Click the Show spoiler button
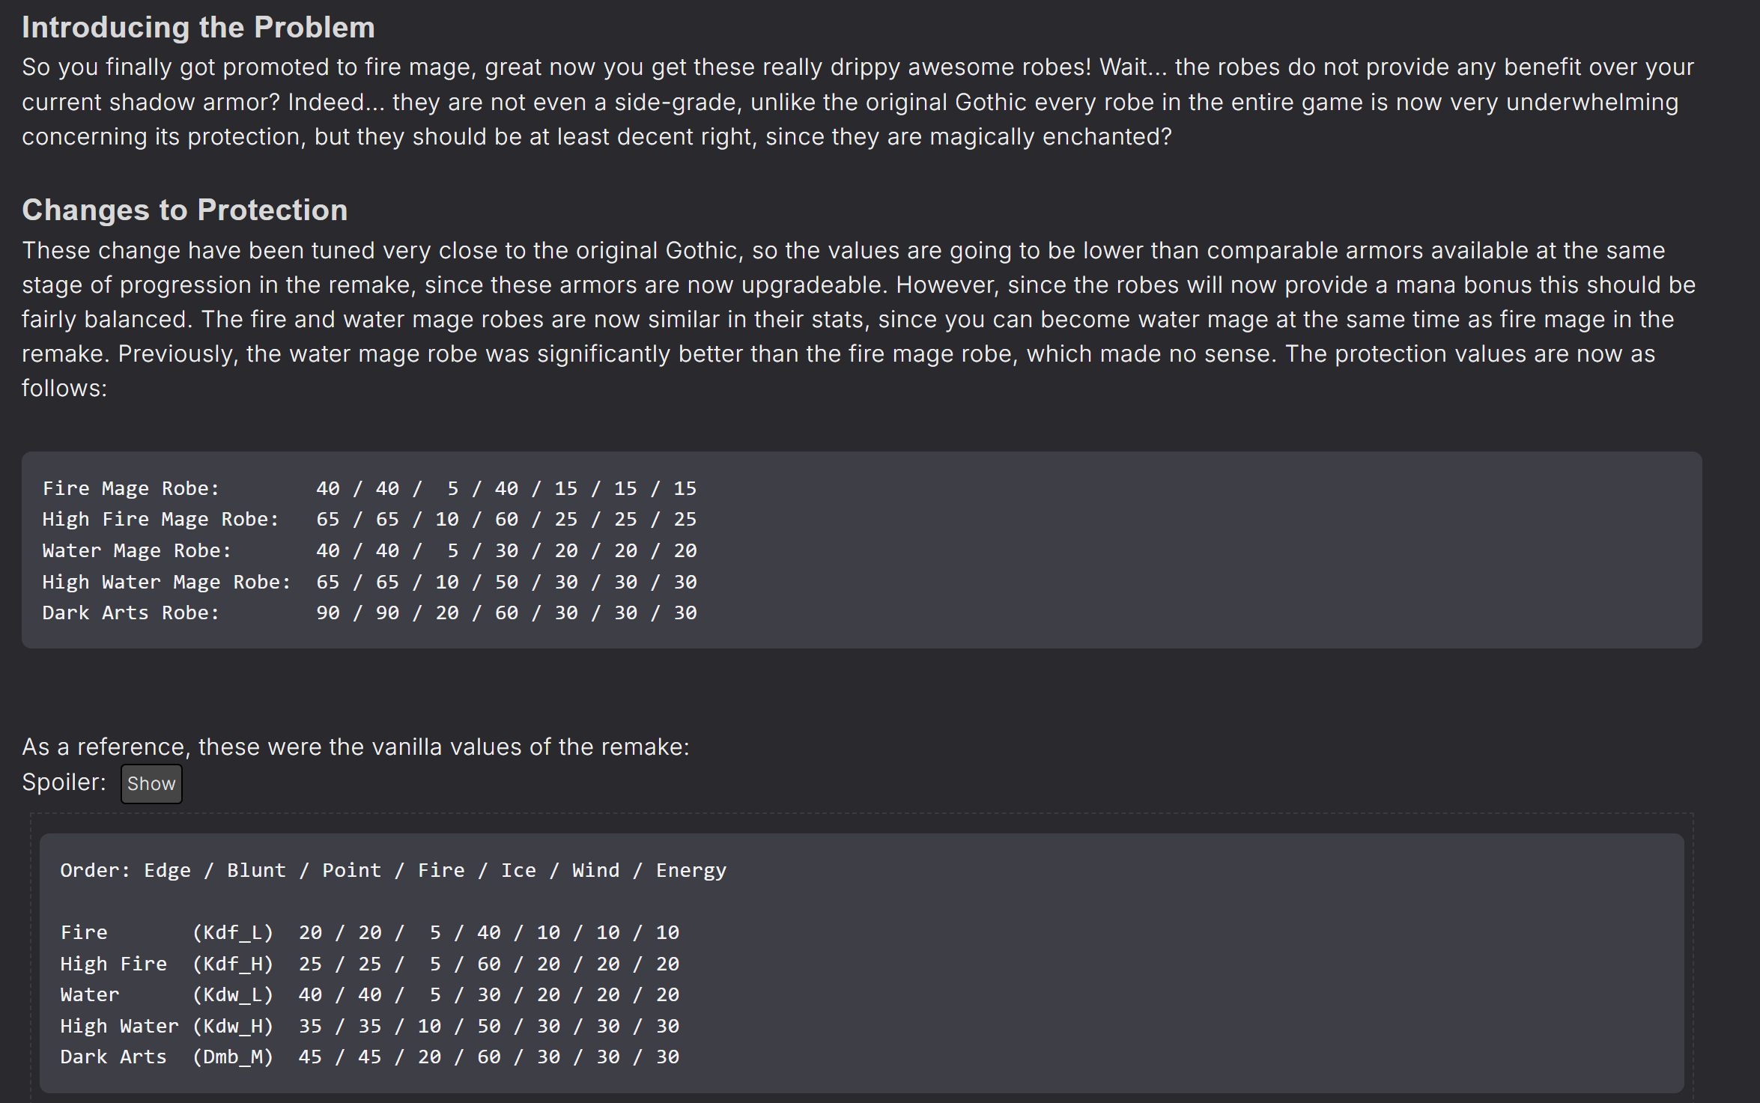The width and height of the screenshot is (1760, 1103). pyautogui.click(x=151, y=783)
